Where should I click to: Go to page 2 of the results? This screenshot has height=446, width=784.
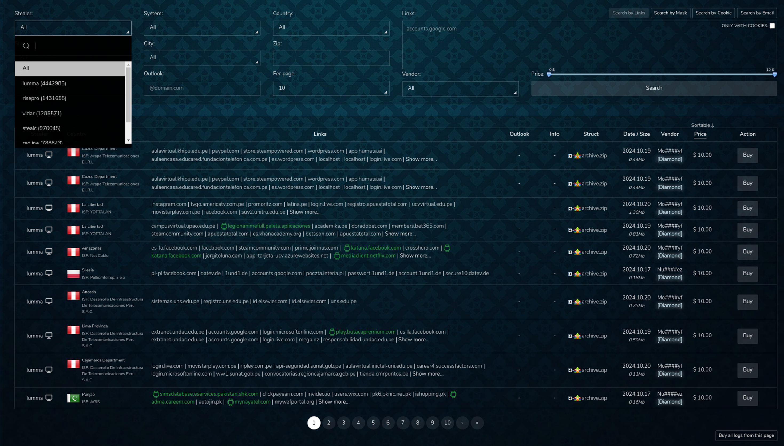(x=328, y=423)
